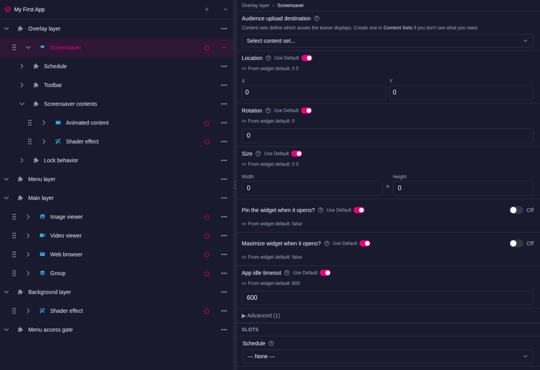Screen dimensions: 540x370
Task: Open the Schedule slot None dropdown
Action: (x=388, y=356)
